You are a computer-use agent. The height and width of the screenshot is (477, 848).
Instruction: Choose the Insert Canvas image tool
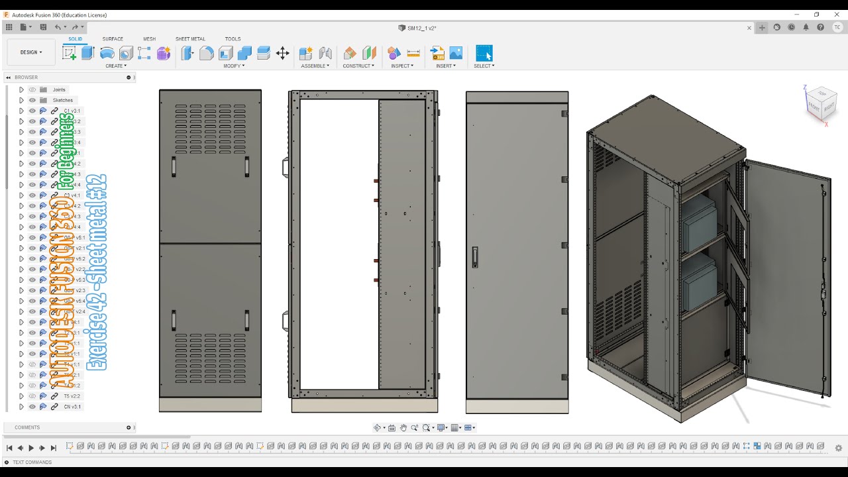click(456, 53)
